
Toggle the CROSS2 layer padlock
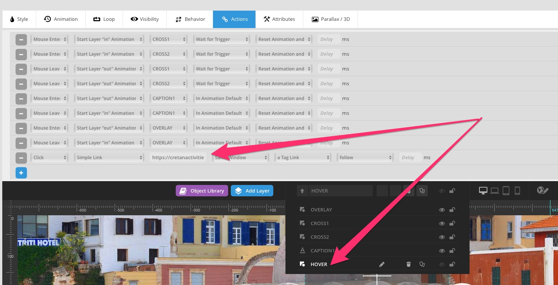click(x=452, y=237)
